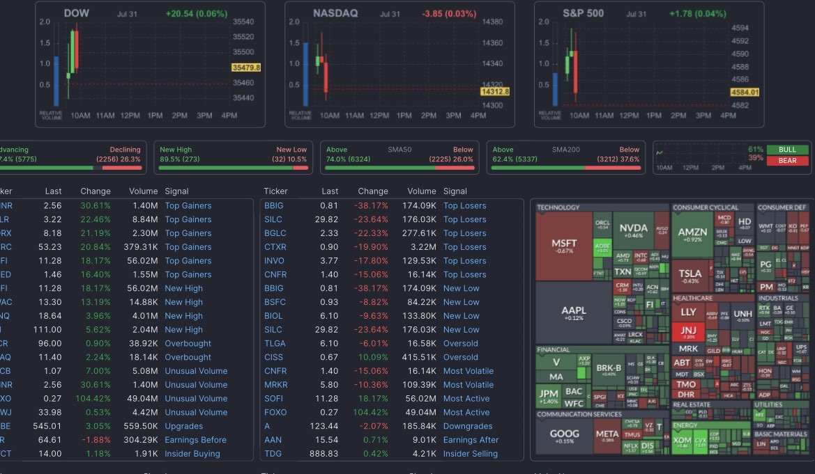
Task: Open Unusual Volume signal in the 7.00% row
Action: (196, 371)
